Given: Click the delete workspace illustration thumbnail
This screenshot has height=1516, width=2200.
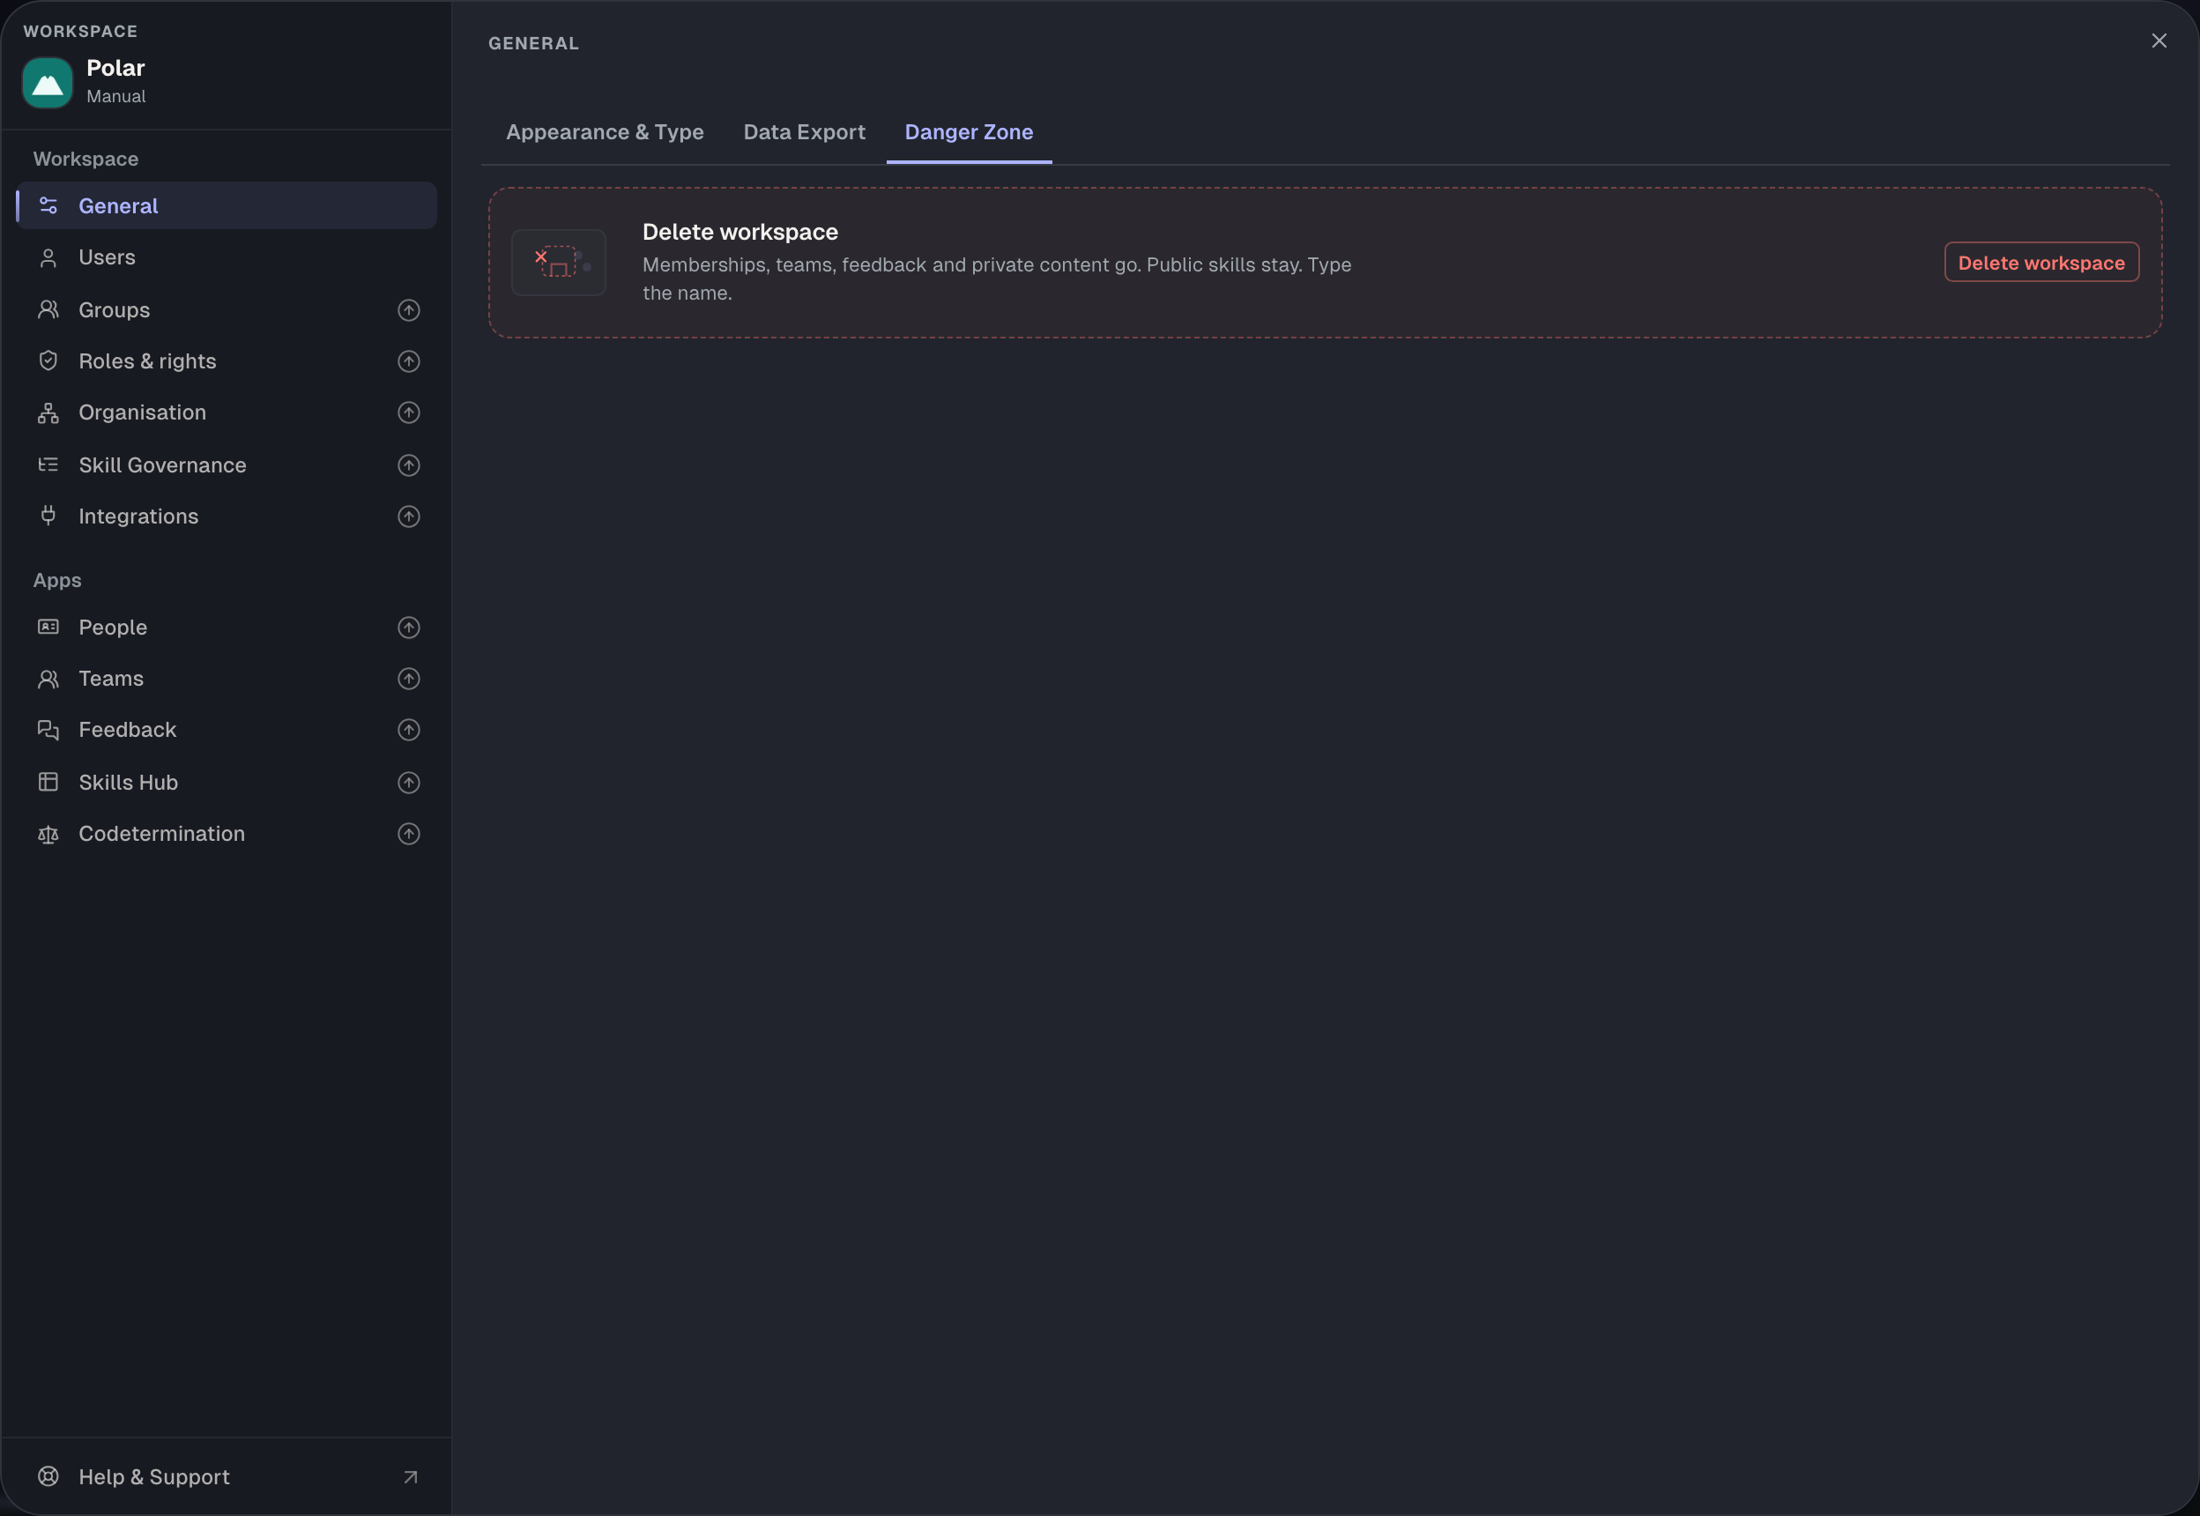Looking at the screenshot, I should (559, 262).
